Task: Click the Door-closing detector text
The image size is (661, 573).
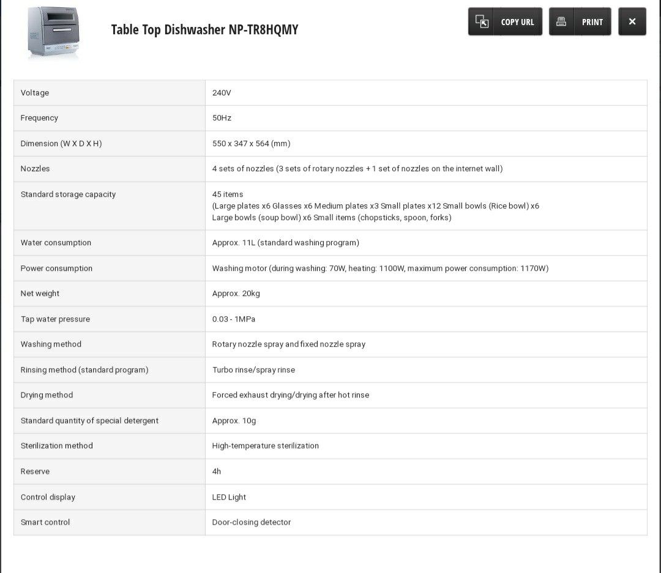Action: 251,522
